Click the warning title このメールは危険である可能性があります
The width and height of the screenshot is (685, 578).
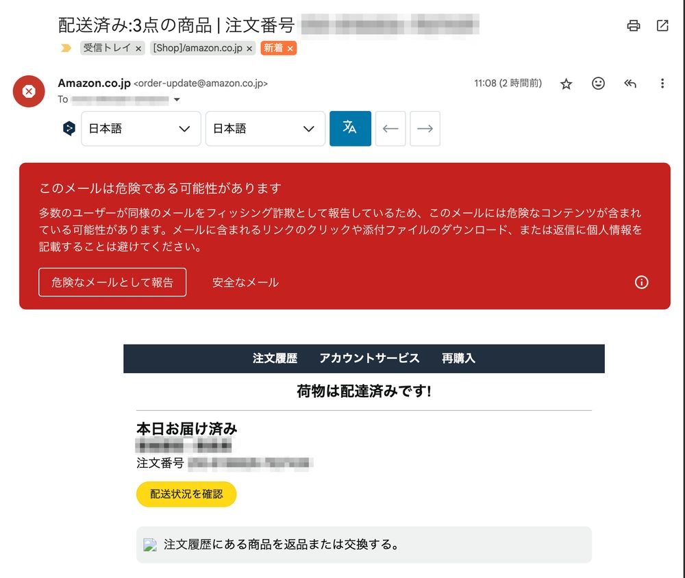(x=160, y=188)
